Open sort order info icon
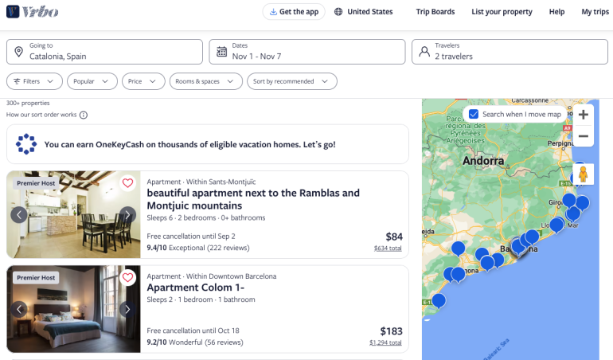Viewport: 613px width, 360px height. pos(84,115)
